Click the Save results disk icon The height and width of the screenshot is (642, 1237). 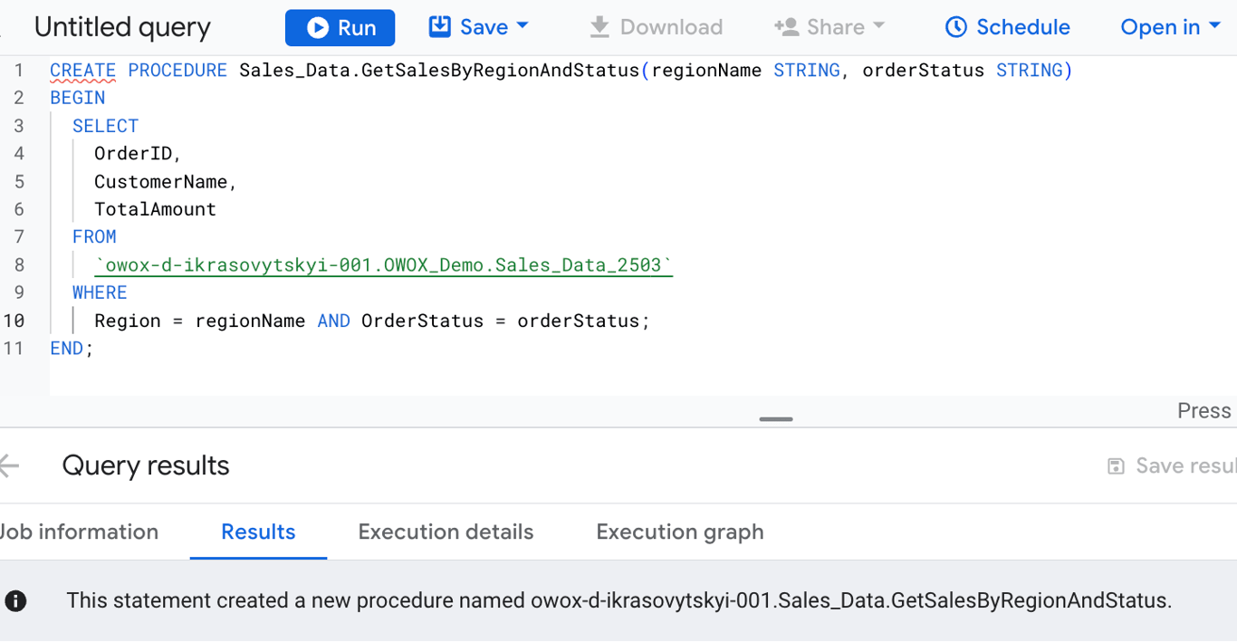point(1116,465)
